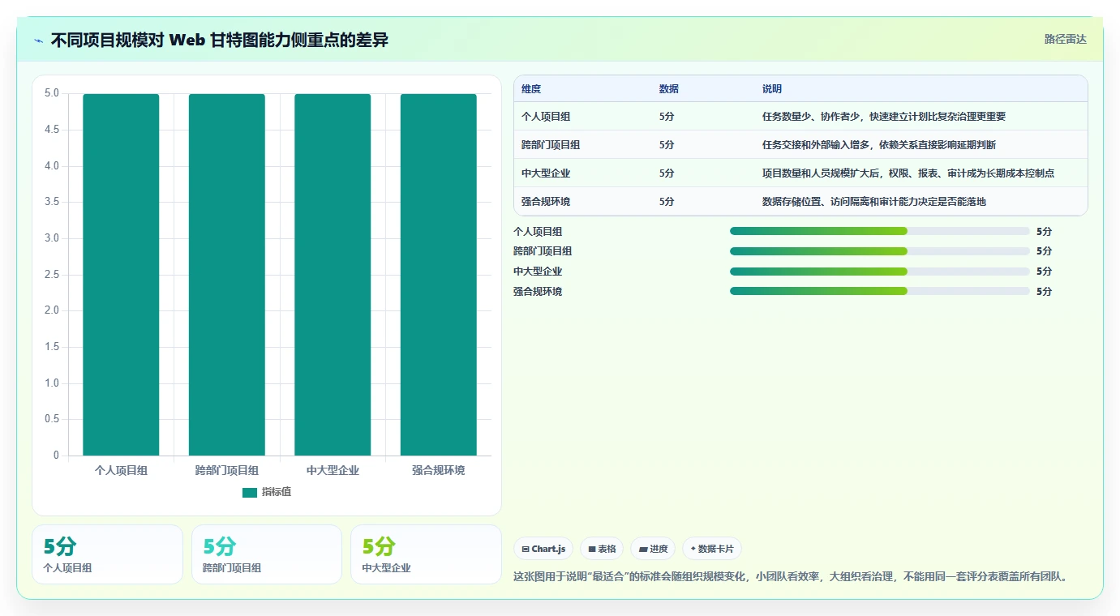Image resolution: width=1120 pixels, height=616 pixels.
Task: Click description starting 任务数量少、协作者少
Action: click(x=884, y=117)
